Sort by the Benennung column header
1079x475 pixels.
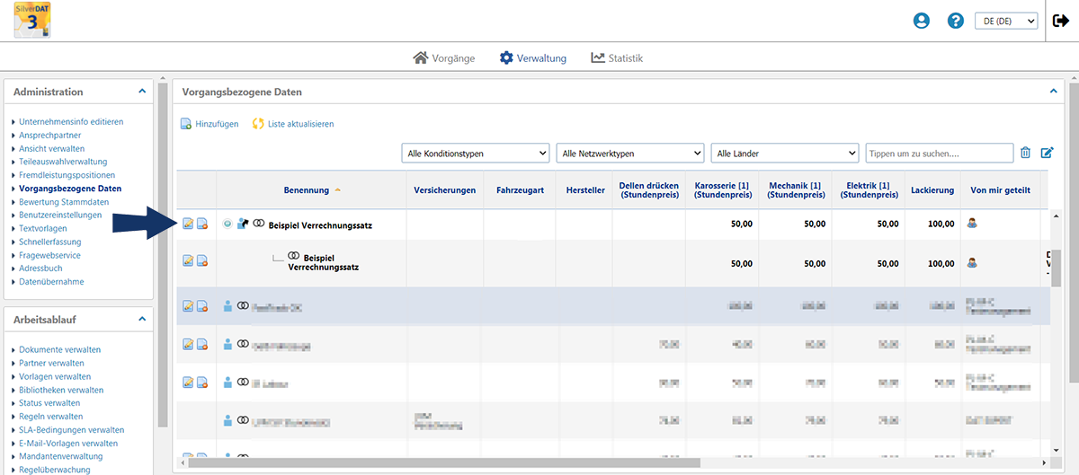coord(311,190)
